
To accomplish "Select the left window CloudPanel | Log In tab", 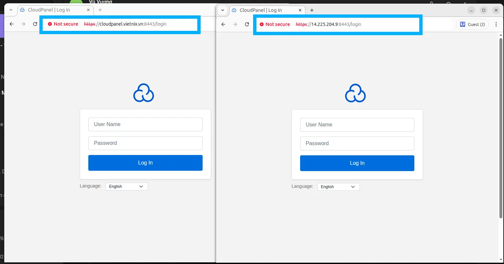I will [55, 10].
